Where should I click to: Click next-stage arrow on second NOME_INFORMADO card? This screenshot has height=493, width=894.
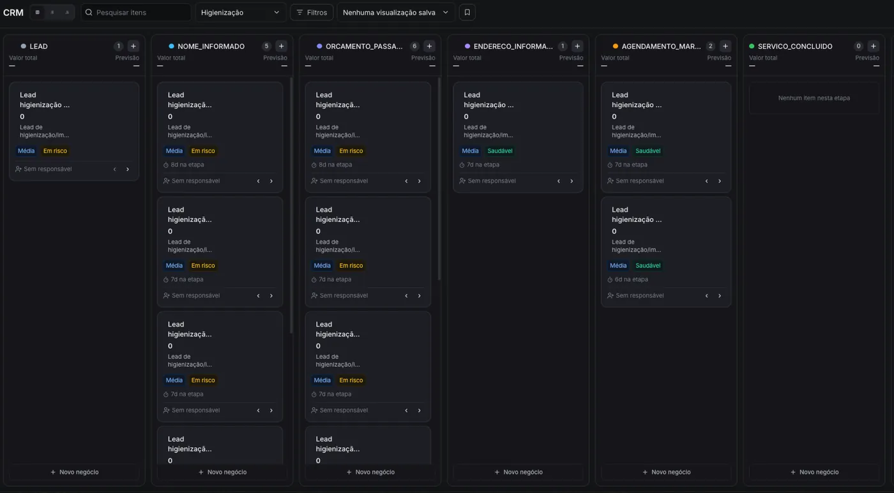pyautogui.click(x=271, y=296)
